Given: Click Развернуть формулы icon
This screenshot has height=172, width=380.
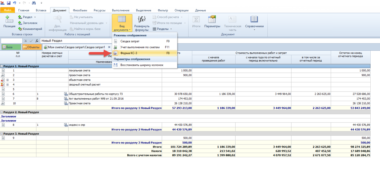Looking at the screenshot, I should click(142, 20).
